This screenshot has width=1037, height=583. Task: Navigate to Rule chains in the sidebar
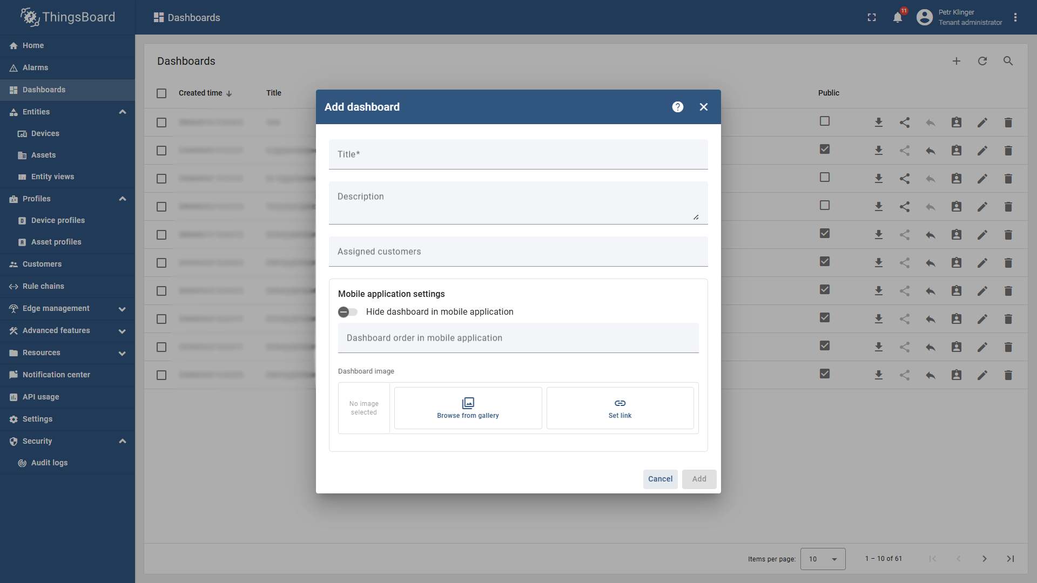click(x=43, y=286)
